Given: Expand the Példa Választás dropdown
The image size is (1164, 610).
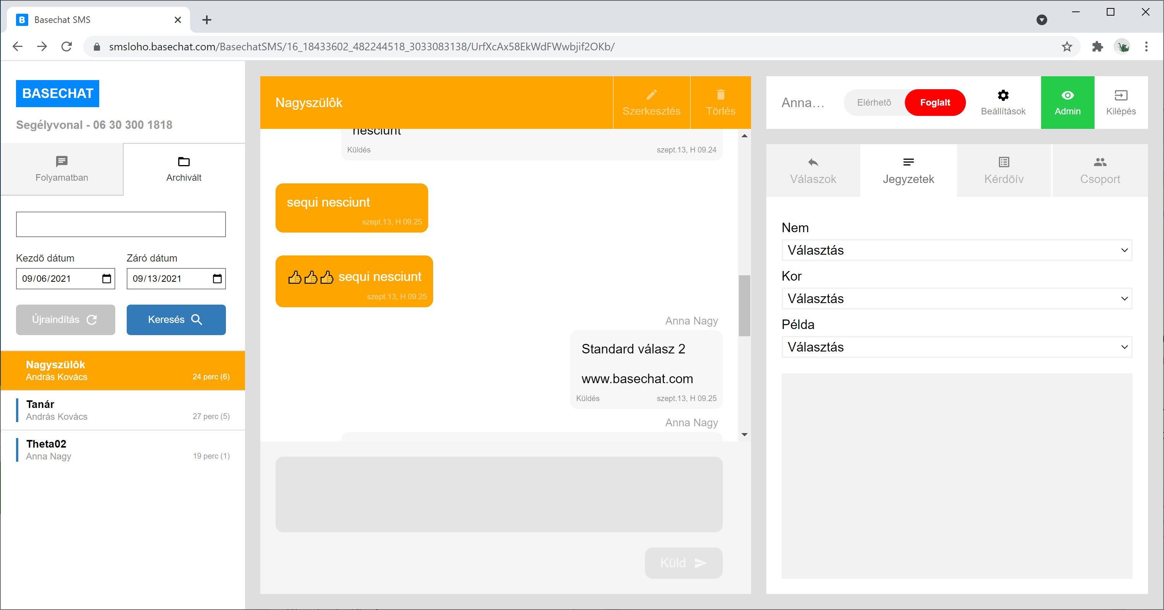Looking at the screenshot, I should (x=956, y=347).
